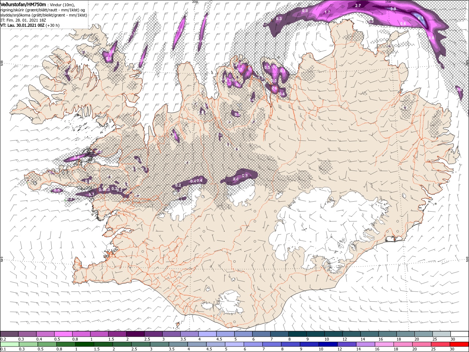Click the dark teal 8–9 snow legend swatch
This screenshot has height=352, width=469.
(298, 334)
